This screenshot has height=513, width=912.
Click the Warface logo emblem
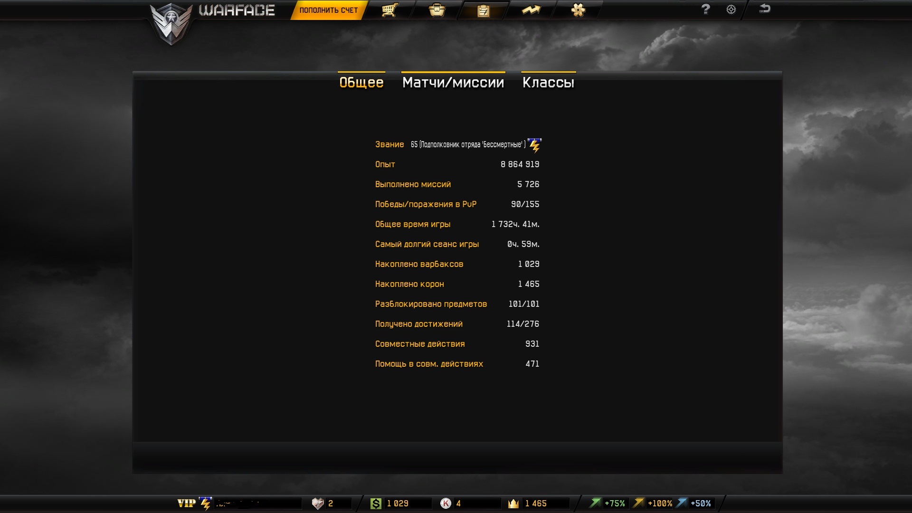tap(171, 24)
